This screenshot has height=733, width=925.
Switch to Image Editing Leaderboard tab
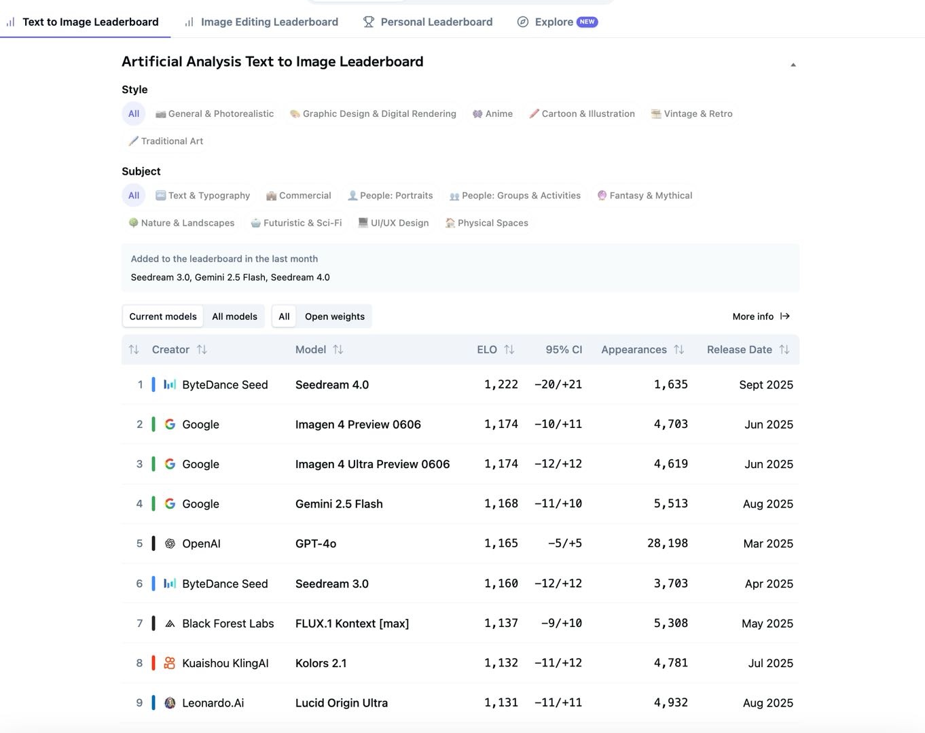(261, 22)
